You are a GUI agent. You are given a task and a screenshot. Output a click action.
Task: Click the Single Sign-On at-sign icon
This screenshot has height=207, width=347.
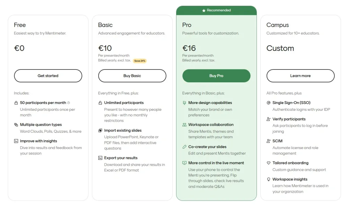(x=269, y=103)
